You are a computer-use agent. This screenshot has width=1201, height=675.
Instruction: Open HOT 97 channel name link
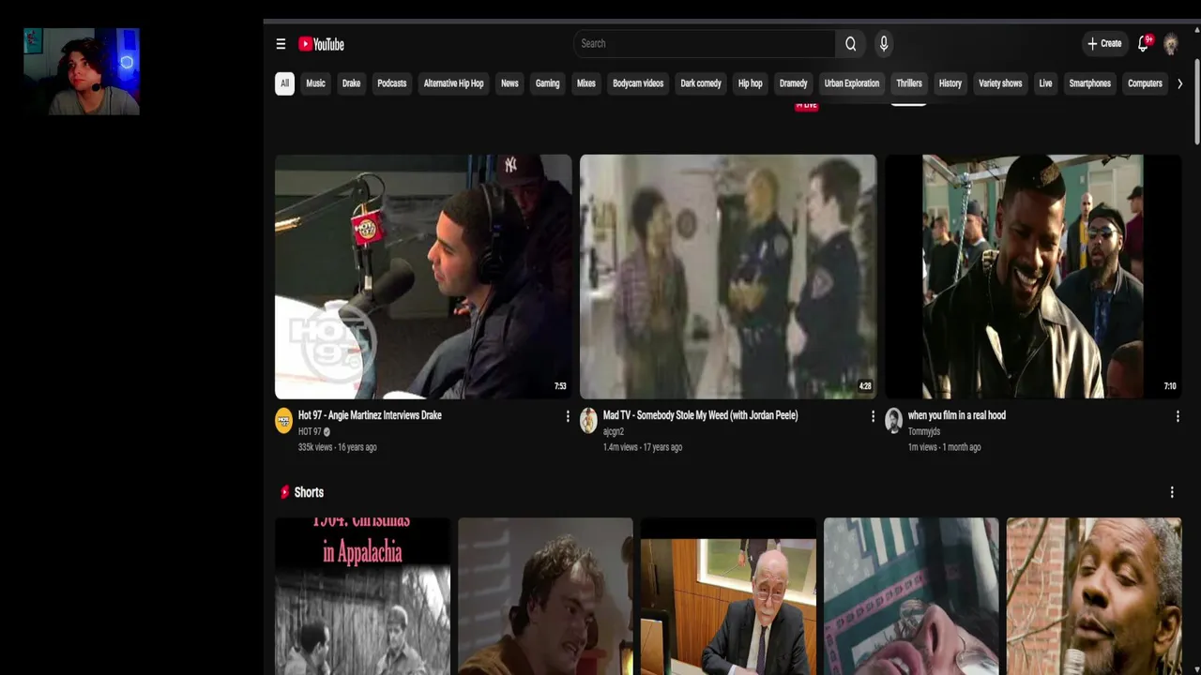pos(310,432)
